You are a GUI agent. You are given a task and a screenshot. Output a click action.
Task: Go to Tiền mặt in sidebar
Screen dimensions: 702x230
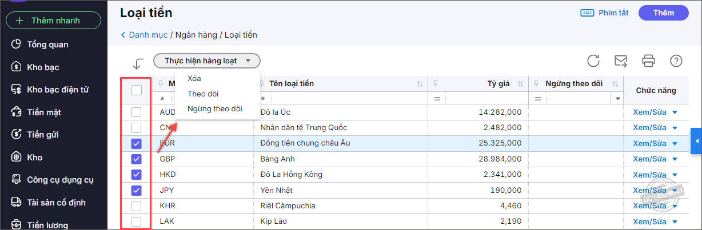43,112
